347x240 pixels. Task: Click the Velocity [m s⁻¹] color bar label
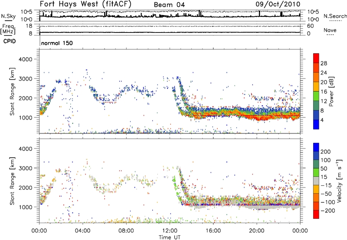(339, 181)
